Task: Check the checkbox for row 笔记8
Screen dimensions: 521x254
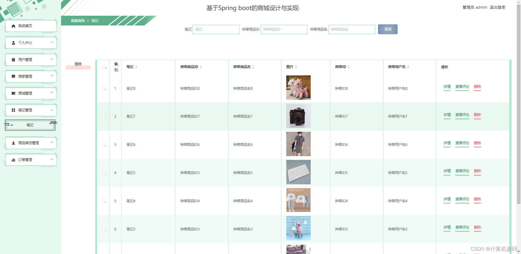Action: [103, 88]
